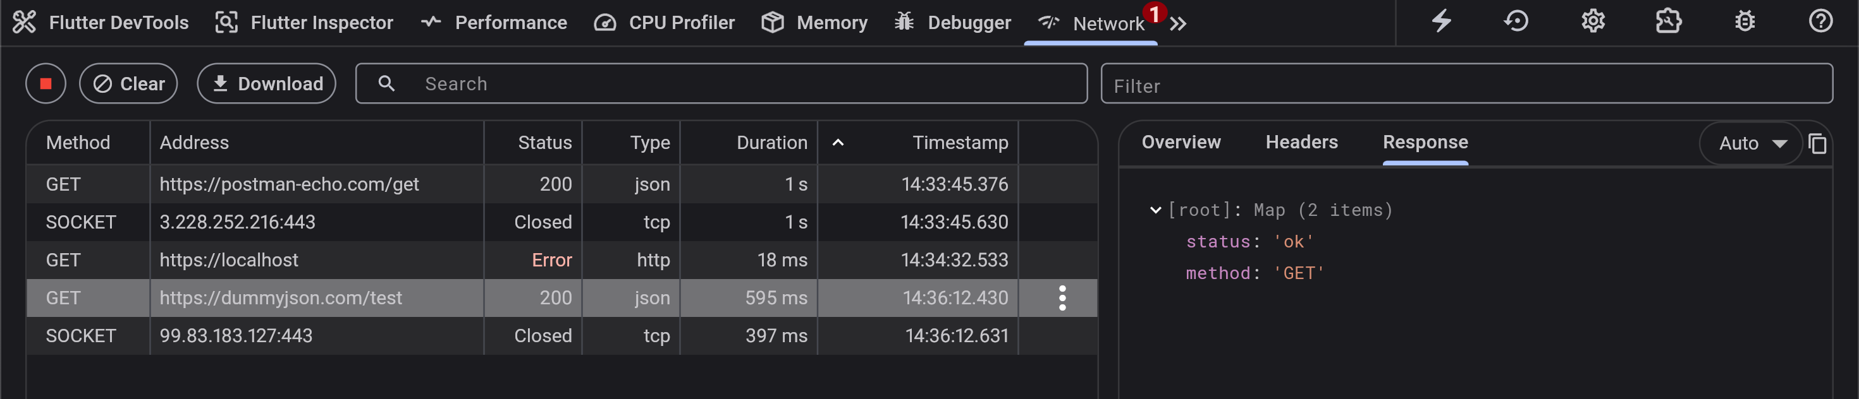Open three-dot menu for dummyjson.com request
This screenshot has height=399, width=1859.
(x=1062, y=297)
